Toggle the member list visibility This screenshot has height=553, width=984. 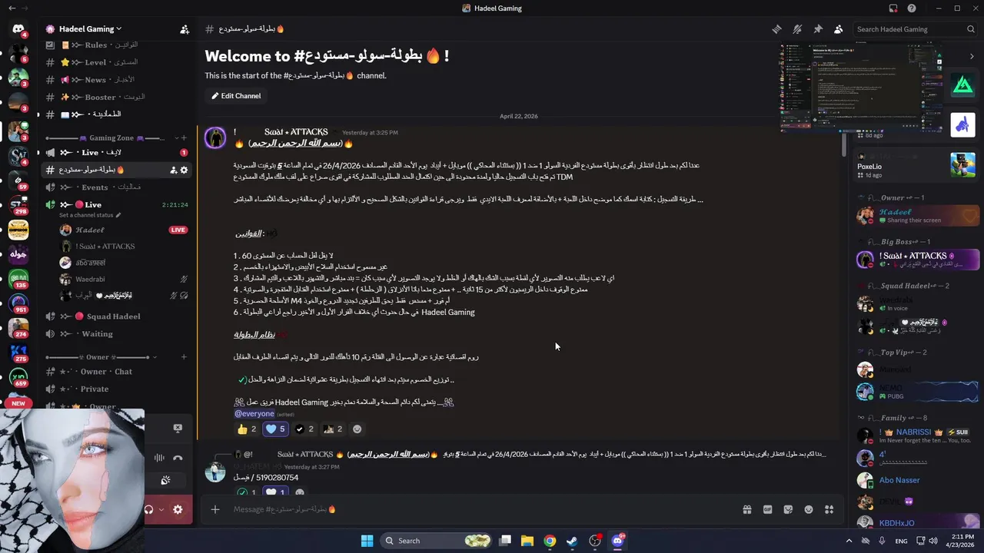tap(839, 29)
